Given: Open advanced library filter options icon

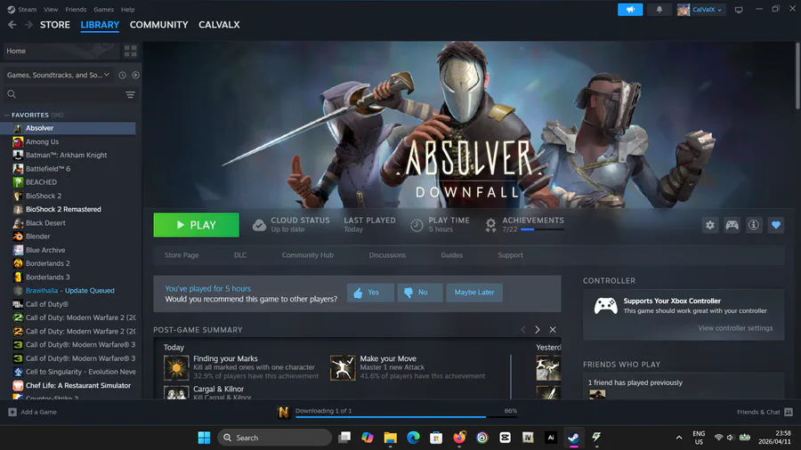Looking at the screenshot, I should [x=130, y=95].
